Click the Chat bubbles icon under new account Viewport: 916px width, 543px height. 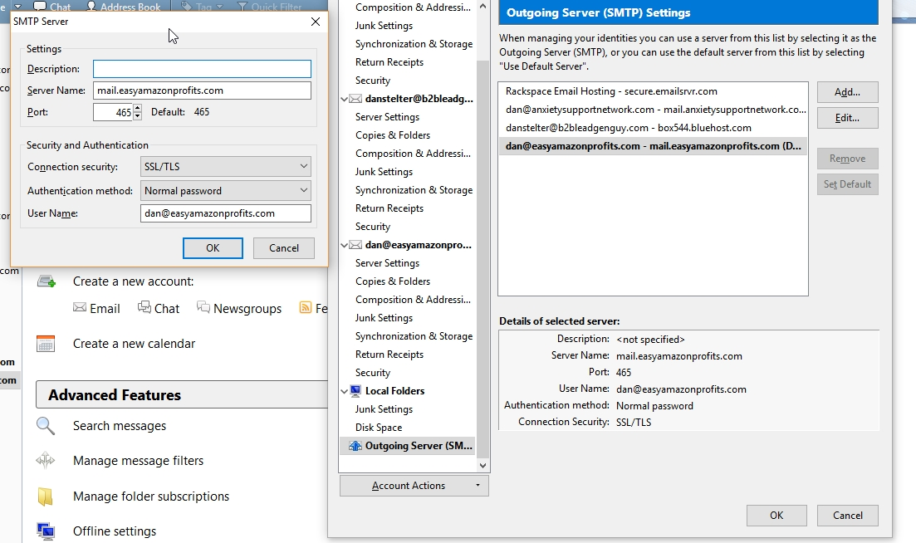tap(145, 308)
